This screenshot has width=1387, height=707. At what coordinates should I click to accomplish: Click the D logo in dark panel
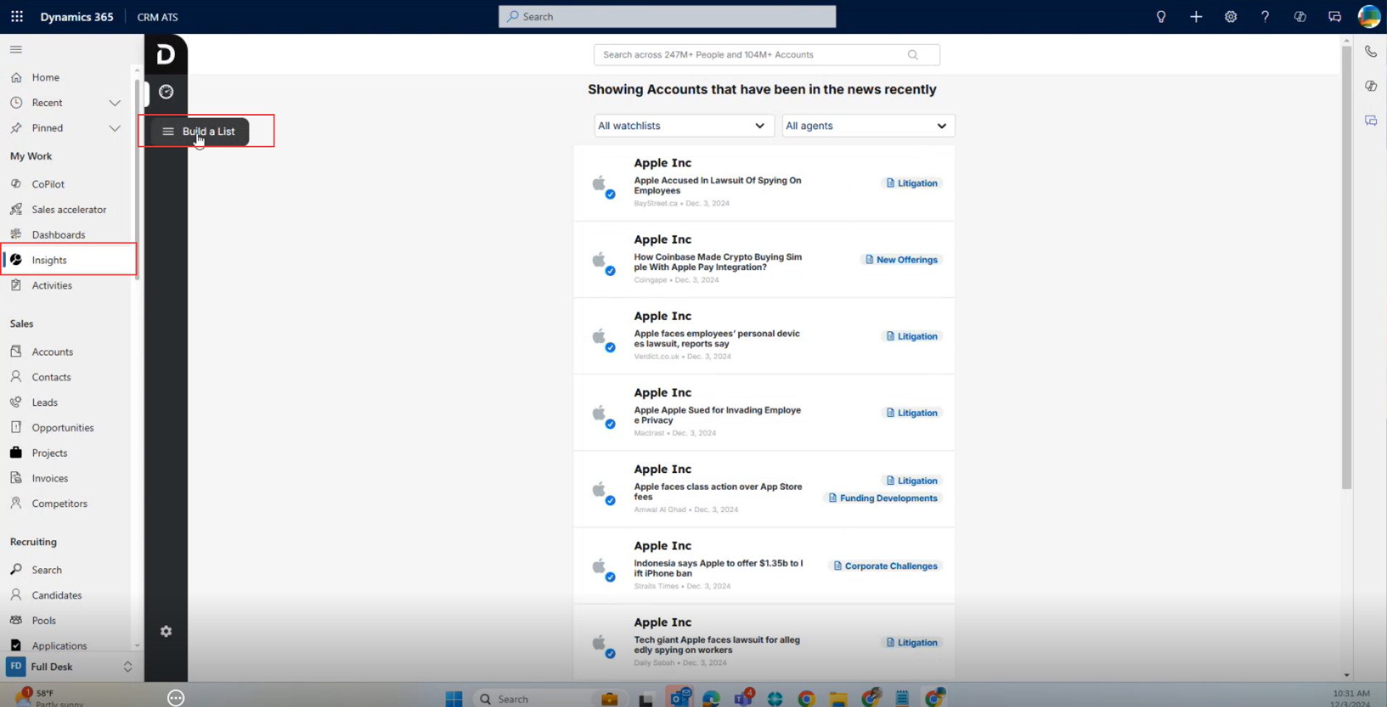tap(165, 54)
